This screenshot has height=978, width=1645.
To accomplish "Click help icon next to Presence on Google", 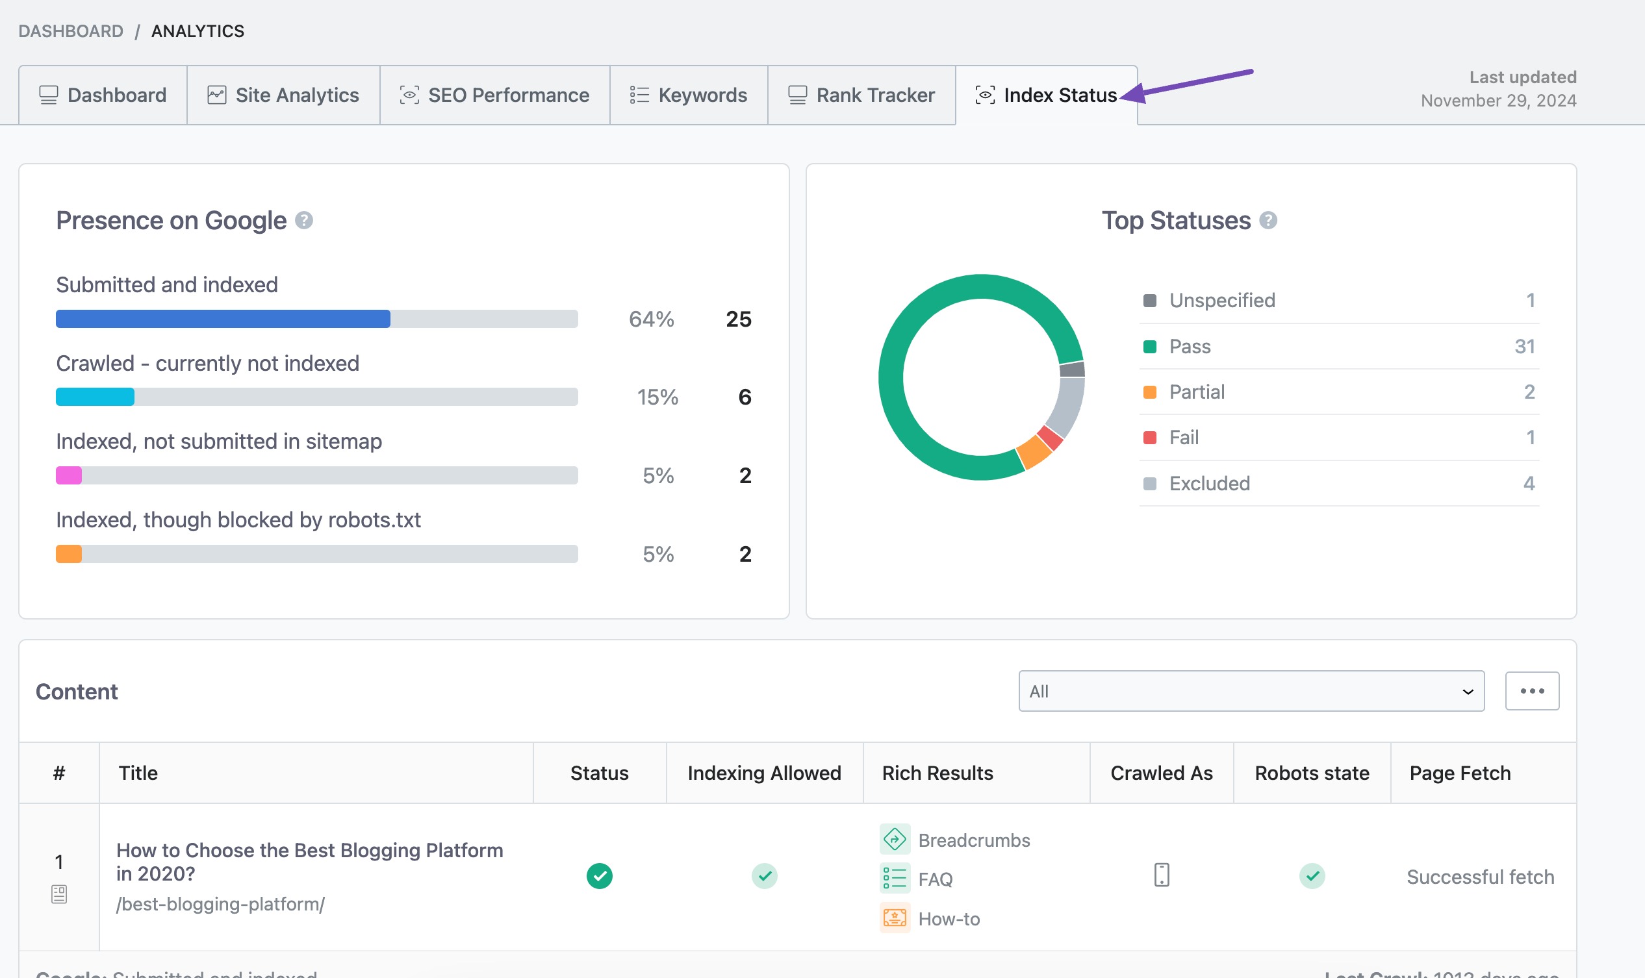I will click(x=304, y=220).
